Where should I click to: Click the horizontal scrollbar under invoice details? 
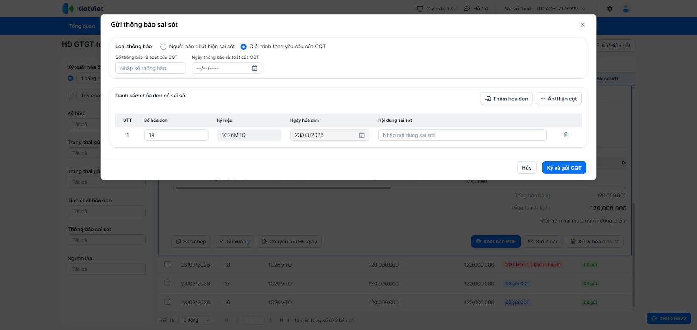tap(283, 188)
